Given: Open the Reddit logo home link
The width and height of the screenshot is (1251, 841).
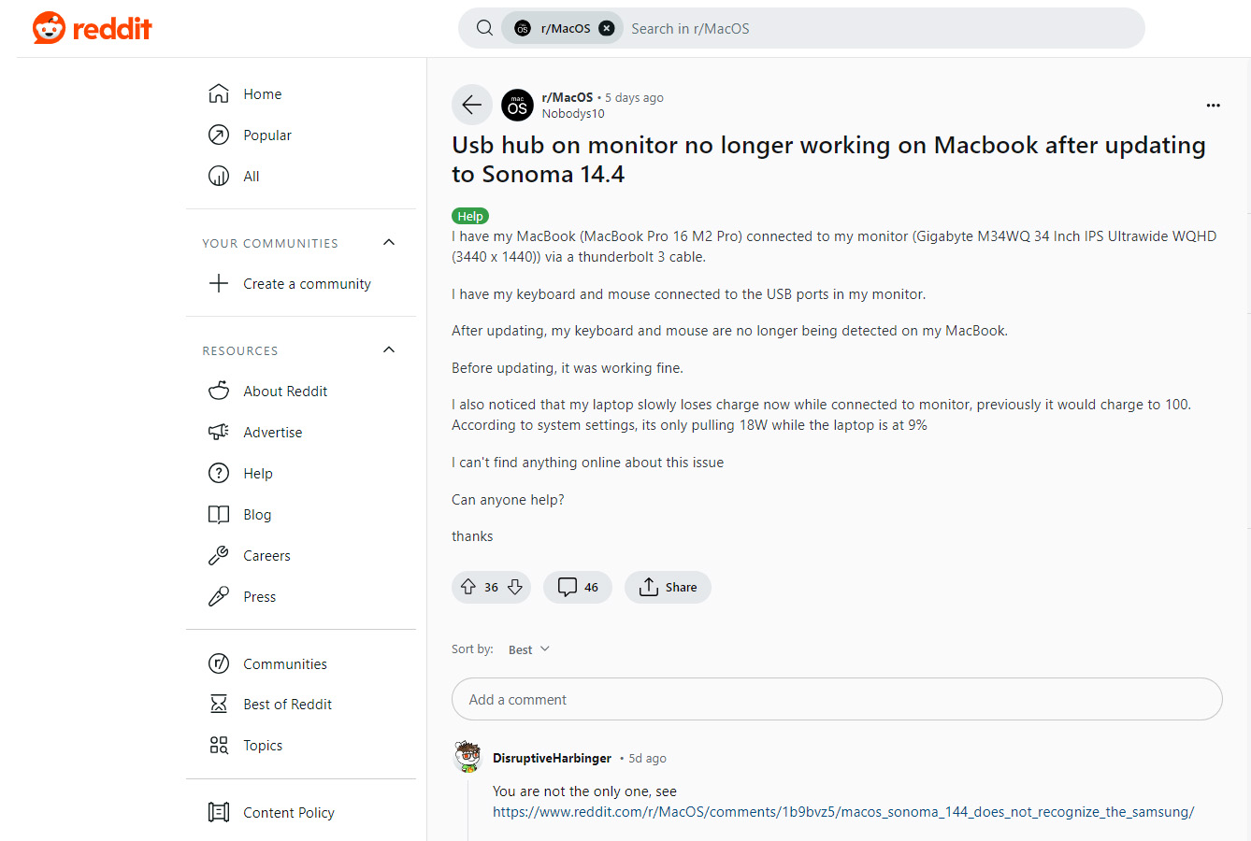Looking at the screenshot, I should point(92,28).
